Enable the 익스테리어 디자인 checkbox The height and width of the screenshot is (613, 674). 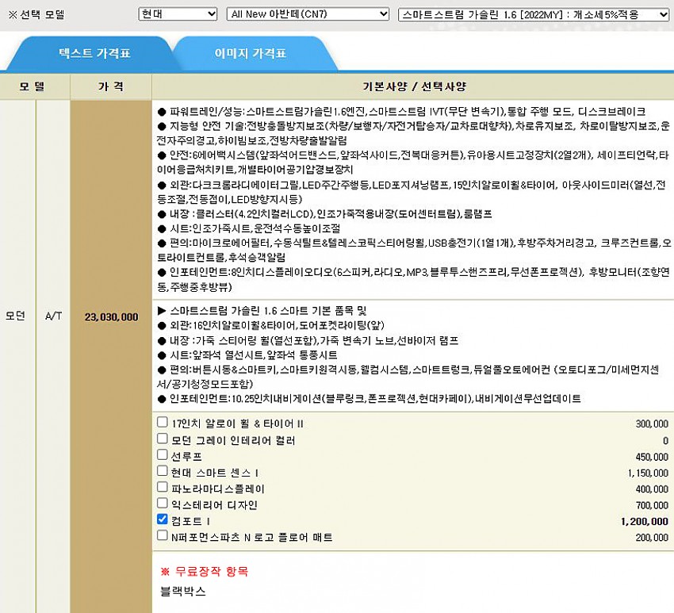(163, 504)
